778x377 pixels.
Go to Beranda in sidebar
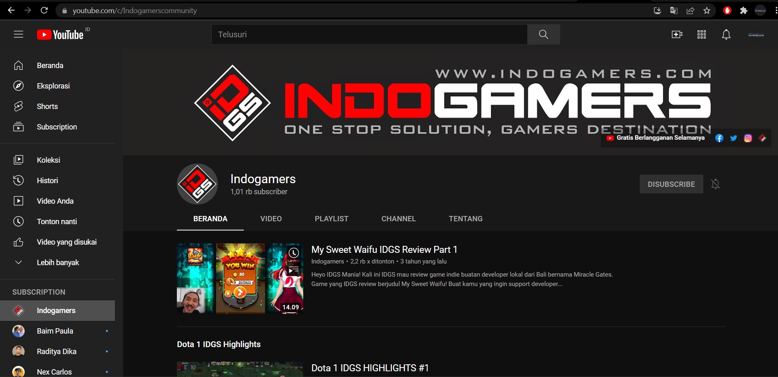[x=57, y=66]
